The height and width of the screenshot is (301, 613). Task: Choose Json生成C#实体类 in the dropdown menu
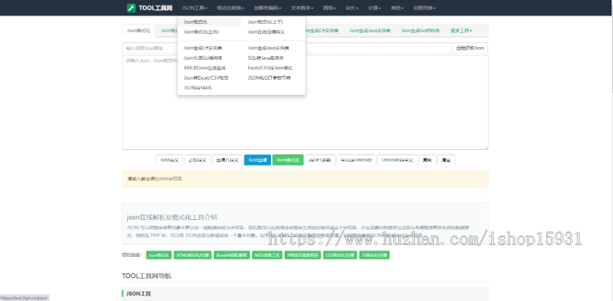(x=202, y=48)
